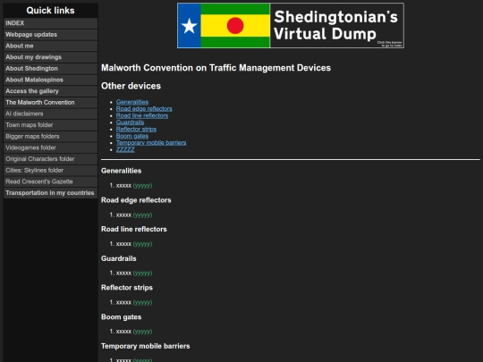
Task: Jump to Road edge reflectors contents link
Action: [x=144, y=109]
